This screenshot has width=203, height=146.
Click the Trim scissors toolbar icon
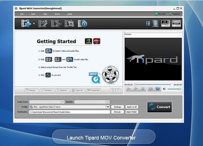click(x=56, y=23)
